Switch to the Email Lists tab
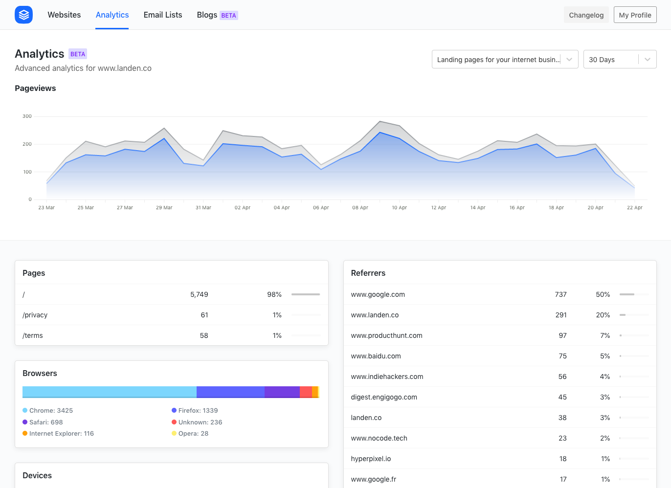 (163, 15)
